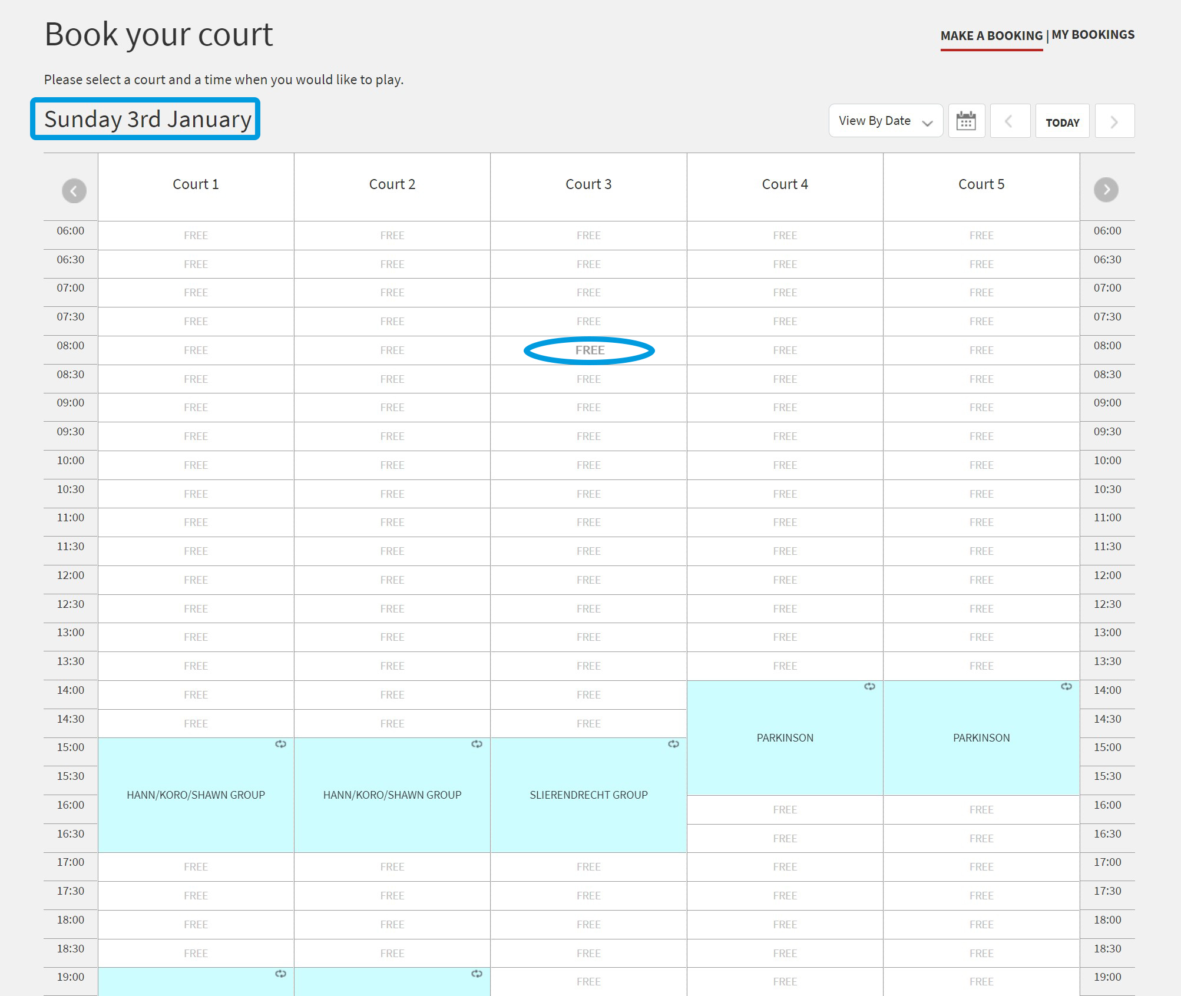Book circled Court 3 08:00 FREE slot
The height and width of the screenshot is (996, 1181).
click(589, 350)
